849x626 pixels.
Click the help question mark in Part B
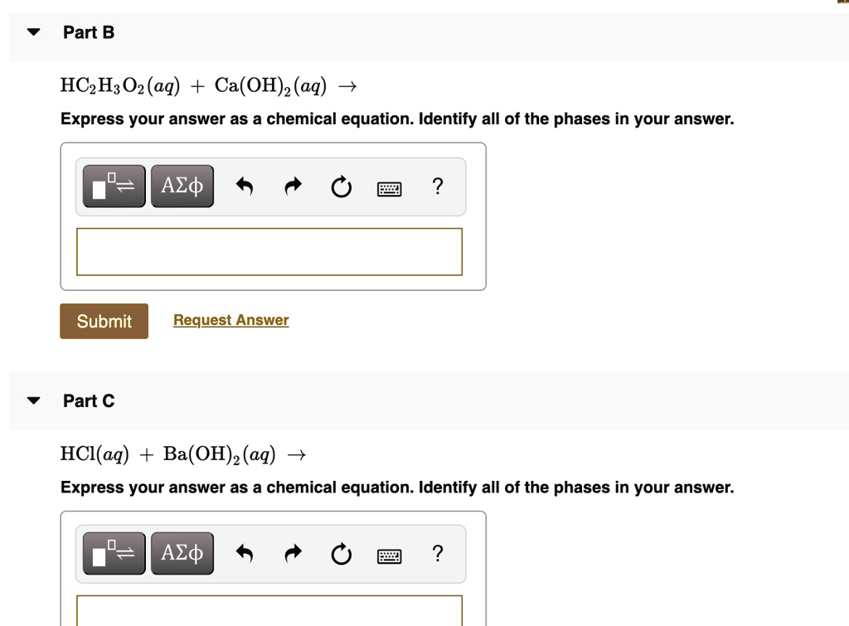point(438,187)
